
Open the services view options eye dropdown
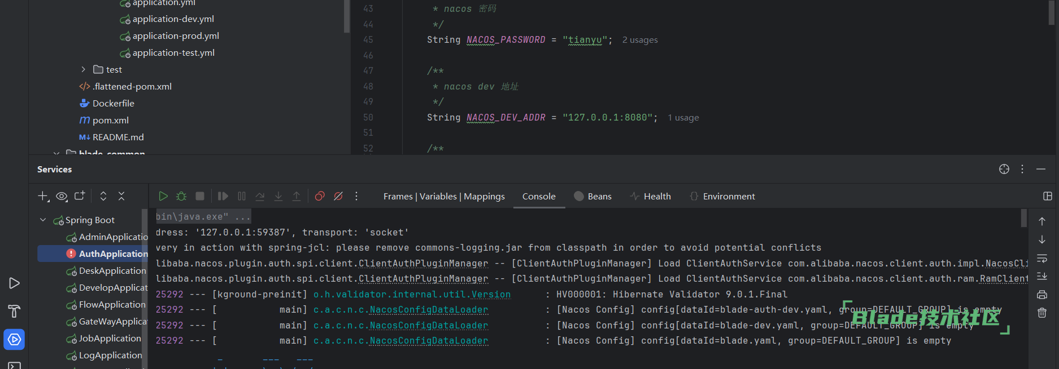[62, 196]
